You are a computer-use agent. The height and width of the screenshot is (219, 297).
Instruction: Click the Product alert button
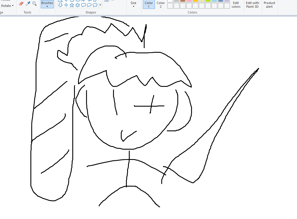(269, 4)
